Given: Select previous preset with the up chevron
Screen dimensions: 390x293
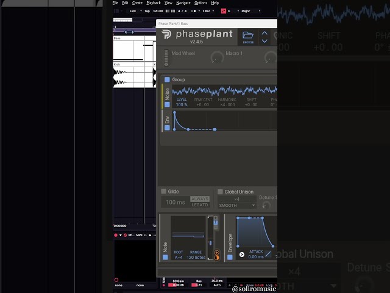Looking at the screenshot, I should [264, 33].
